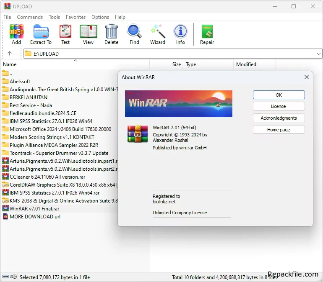Select the CCleaner 6.24.11060 rar archive icon

(x=5, y=177)
